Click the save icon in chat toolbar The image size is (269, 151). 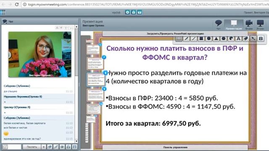75,147
